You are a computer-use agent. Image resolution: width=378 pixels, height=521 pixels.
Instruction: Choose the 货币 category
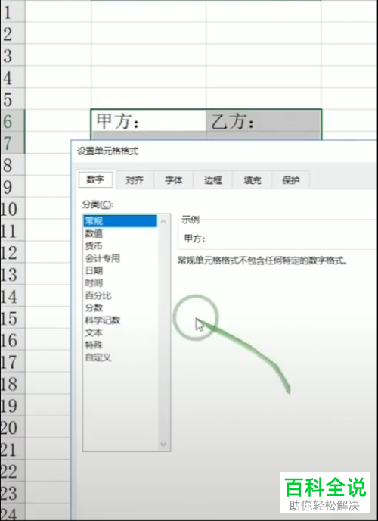(120, 246)
